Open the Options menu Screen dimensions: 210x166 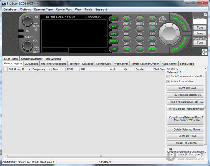pyautogui.click(x=25, y=10)
